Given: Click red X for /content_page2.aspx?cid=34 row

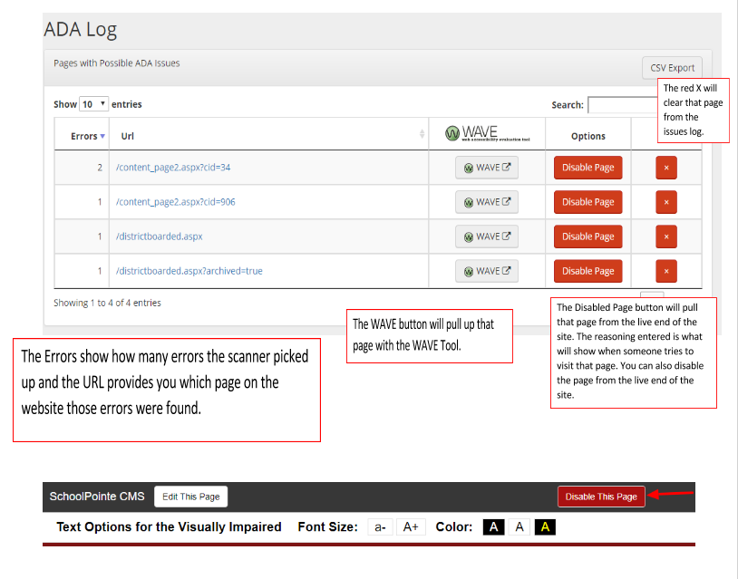Looking at the screenshot, I should [x=665, y=168].
